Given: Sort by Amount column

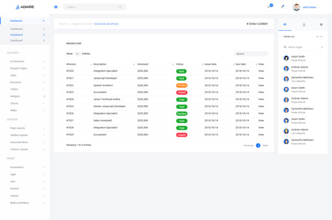Looking at the screenshot, I should click(155, 64).
